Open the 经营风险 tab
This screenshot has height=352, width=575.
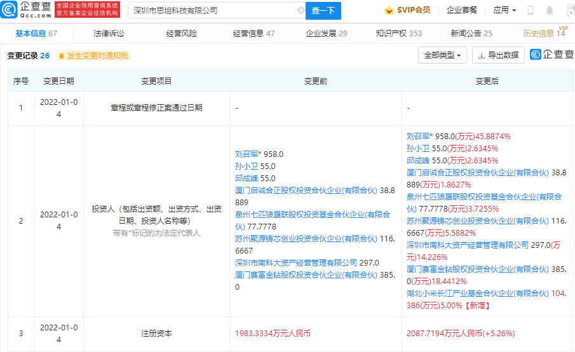181,33
